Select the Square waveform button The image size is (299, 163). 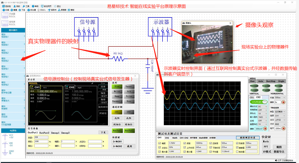tap(129, 87)
